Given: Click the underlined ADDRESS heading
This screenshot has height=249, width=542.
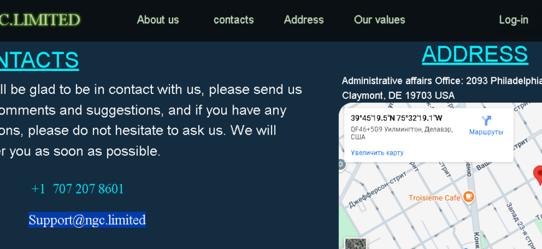Looking at the screenshot, I should 475,54.
